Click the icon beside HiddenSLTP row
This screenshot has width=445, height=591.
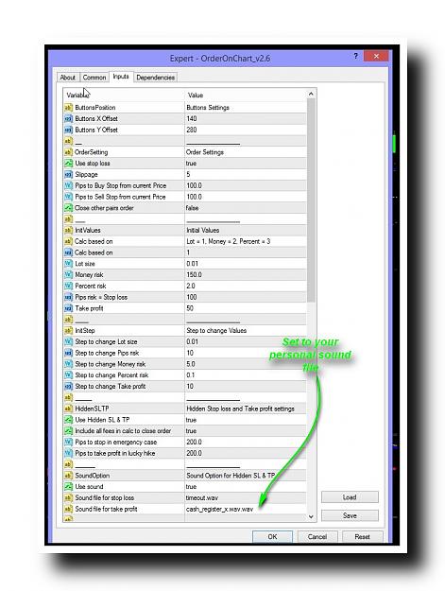pos(68,408)
